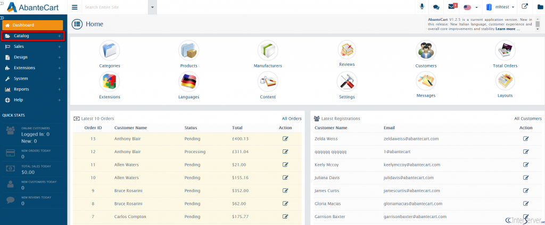Edit customer Keely Mccoy action icon
The height and width of the screenshot is (225, 545).
(526, 164)
